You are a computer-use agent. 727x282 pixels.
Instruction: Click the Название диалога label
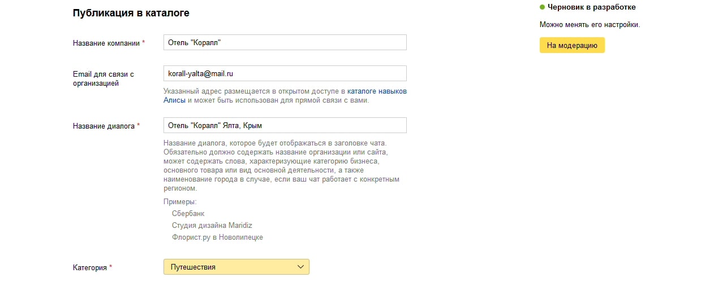click(104, 126)
